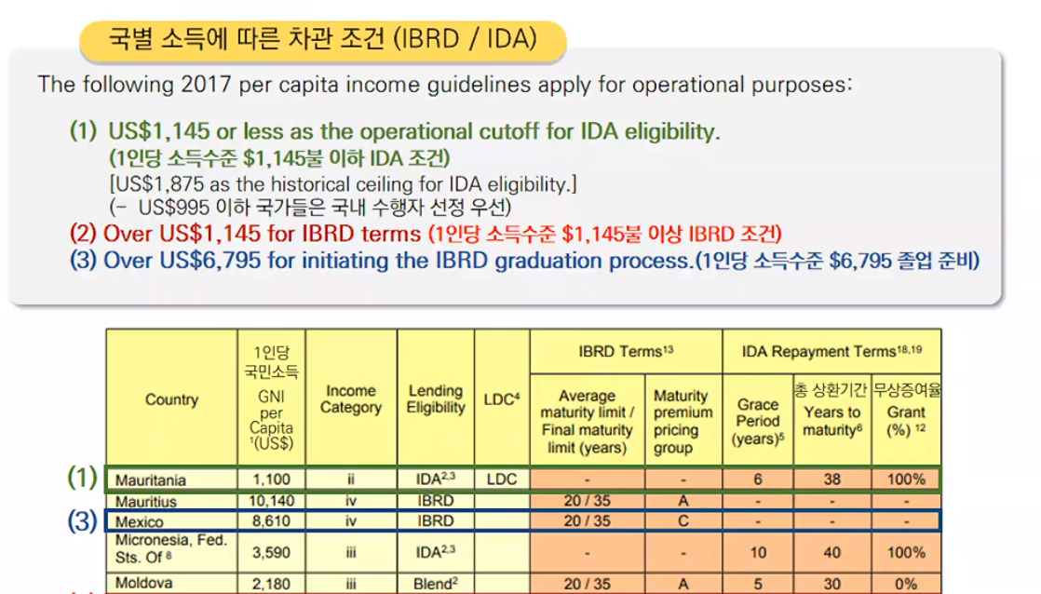Click the 'GNI per Capita (US$)' header

(271, 420)
